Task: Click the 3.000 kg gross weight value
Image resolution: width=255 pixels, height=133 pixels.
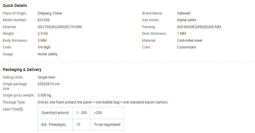Action: pyautogui.click(x=44, y=95)
